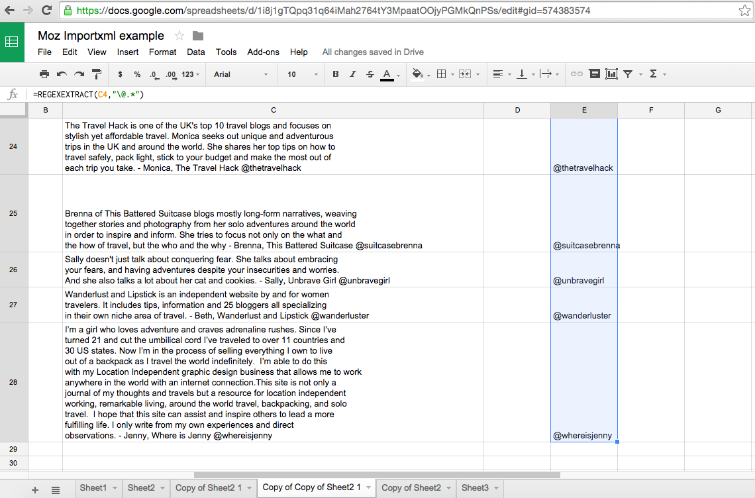The height and width of the screenshot is (498, 755).
Task: Open move-to-folder icon beside title
Action: 198,36
